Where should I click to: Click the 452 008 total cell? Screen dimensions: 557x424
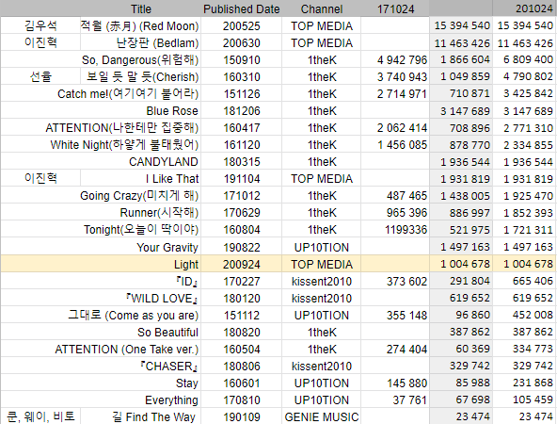point(525,315)
